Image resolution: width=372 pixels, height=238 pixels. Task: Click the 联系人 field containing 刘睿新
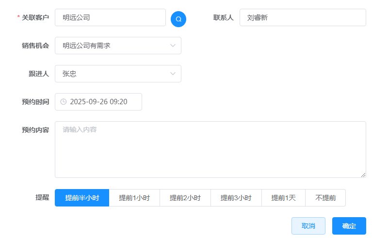coord(302,17)
